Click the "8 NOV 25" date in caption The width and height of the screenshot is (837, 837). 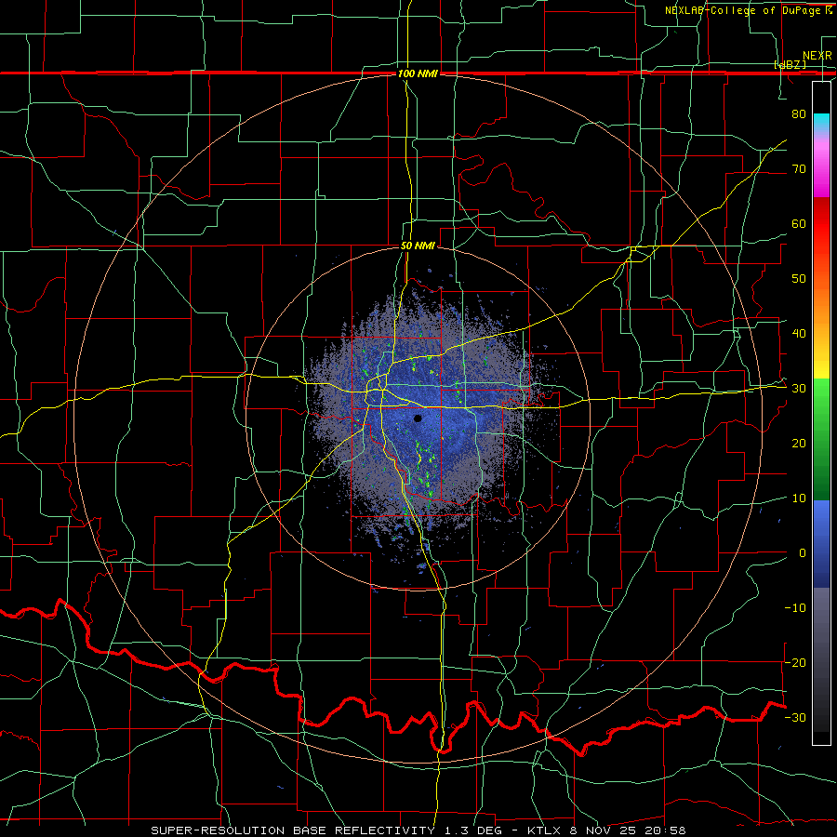[x=602, y=830]
